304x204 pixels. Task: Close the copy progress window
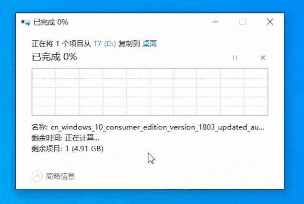(270, 22)
